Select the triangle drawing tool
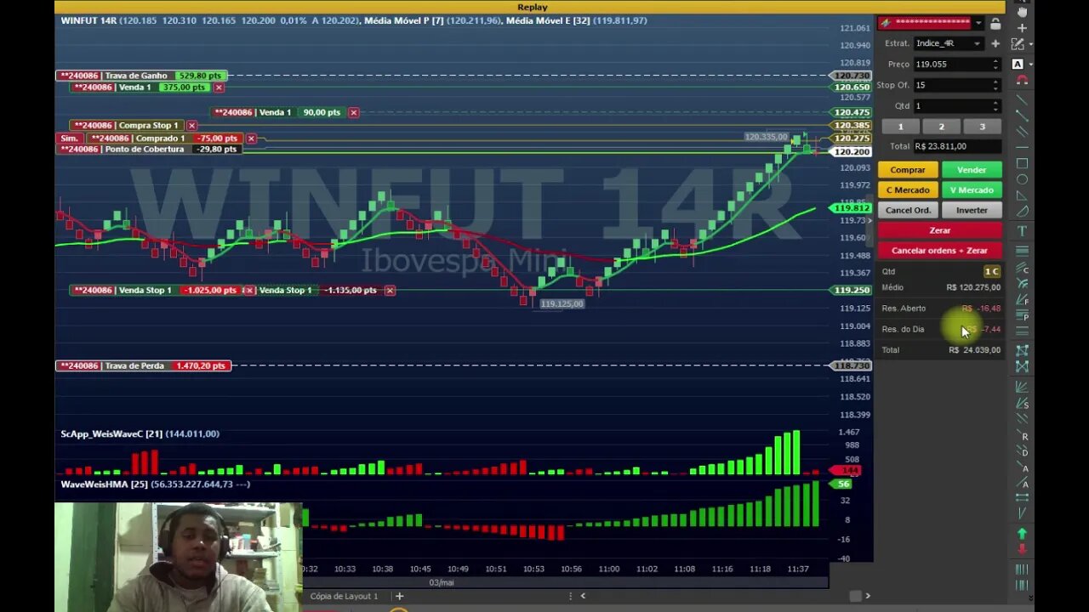 pyautogui.click(x=1022, y=195)
